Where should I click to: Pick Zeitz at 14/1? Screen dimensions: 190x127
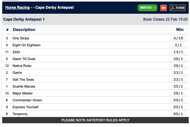[x=178, y=52]
